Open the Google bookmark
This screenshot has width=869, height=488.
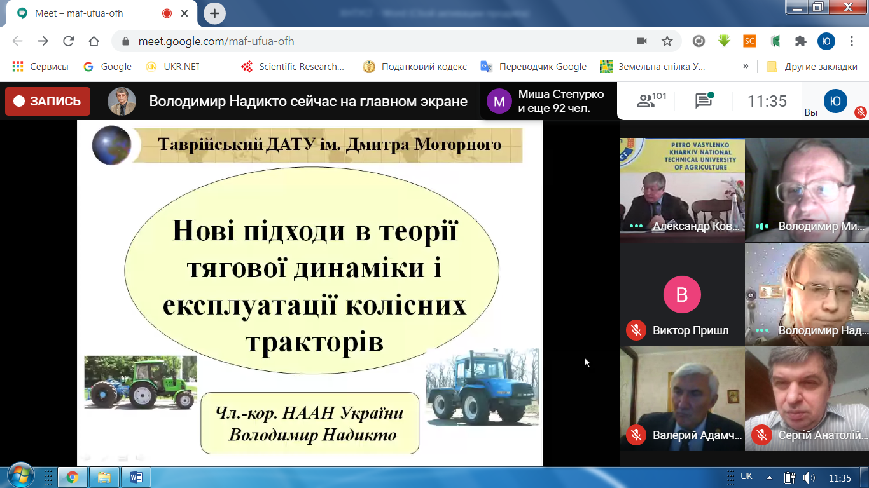click(x=108, y=67)
